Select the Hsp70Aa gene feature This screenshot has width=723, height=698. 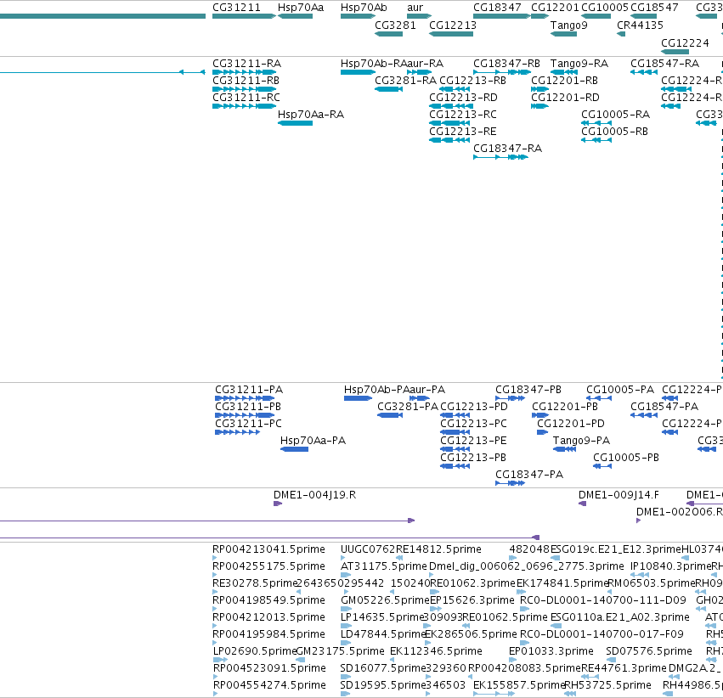point(295,16)
